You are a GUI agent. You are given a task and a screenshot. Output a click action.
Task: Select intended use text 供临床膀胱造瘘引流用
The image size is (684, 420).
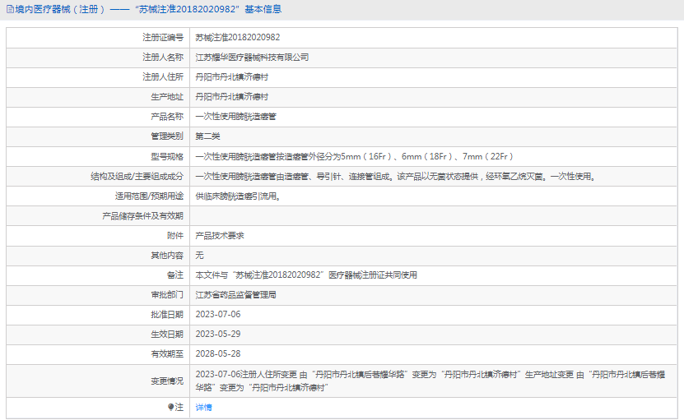point(238,196)
